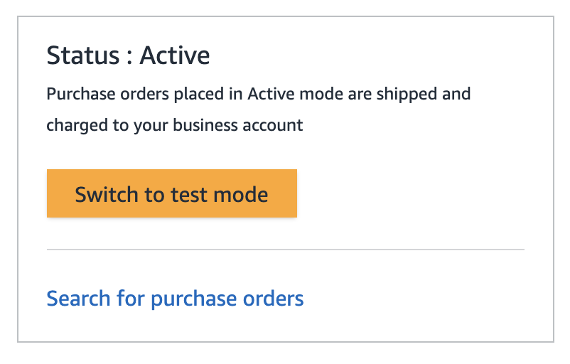
Task: Click the words shipped and in the description
Action: click(x=424, y=95)
